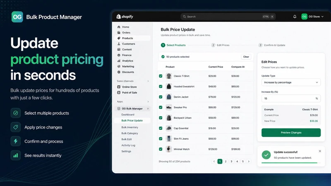This screenshot has width=331, height=186.
Task: Uncheck the Backpack Urban checkbox
Action: [161, 118]
